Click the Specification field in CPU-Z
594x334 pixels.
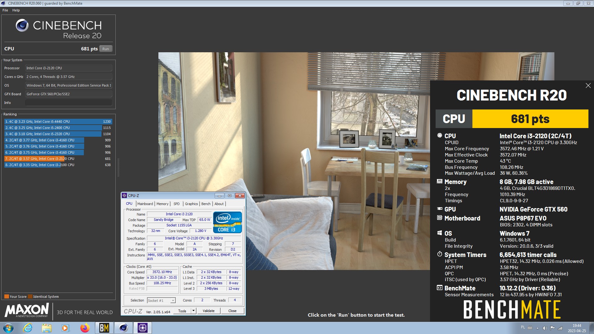click(x=194, y=238)
